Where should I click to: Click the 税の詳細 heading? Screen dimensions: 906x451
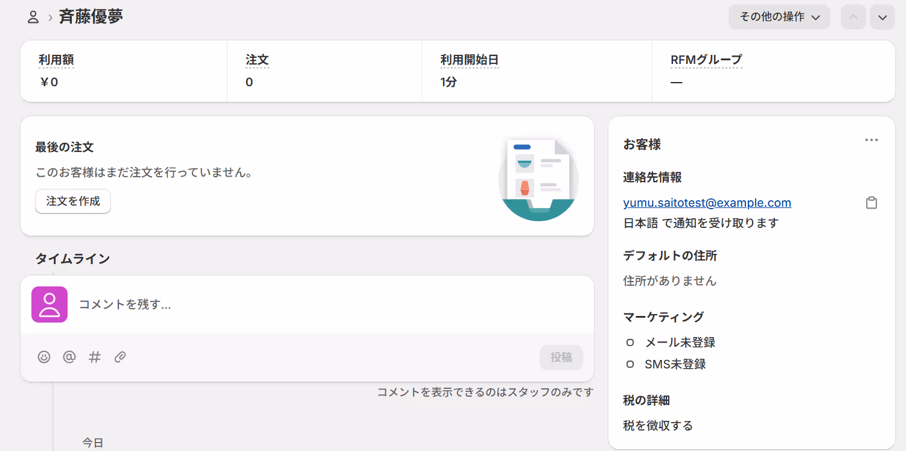pos(646,400)
